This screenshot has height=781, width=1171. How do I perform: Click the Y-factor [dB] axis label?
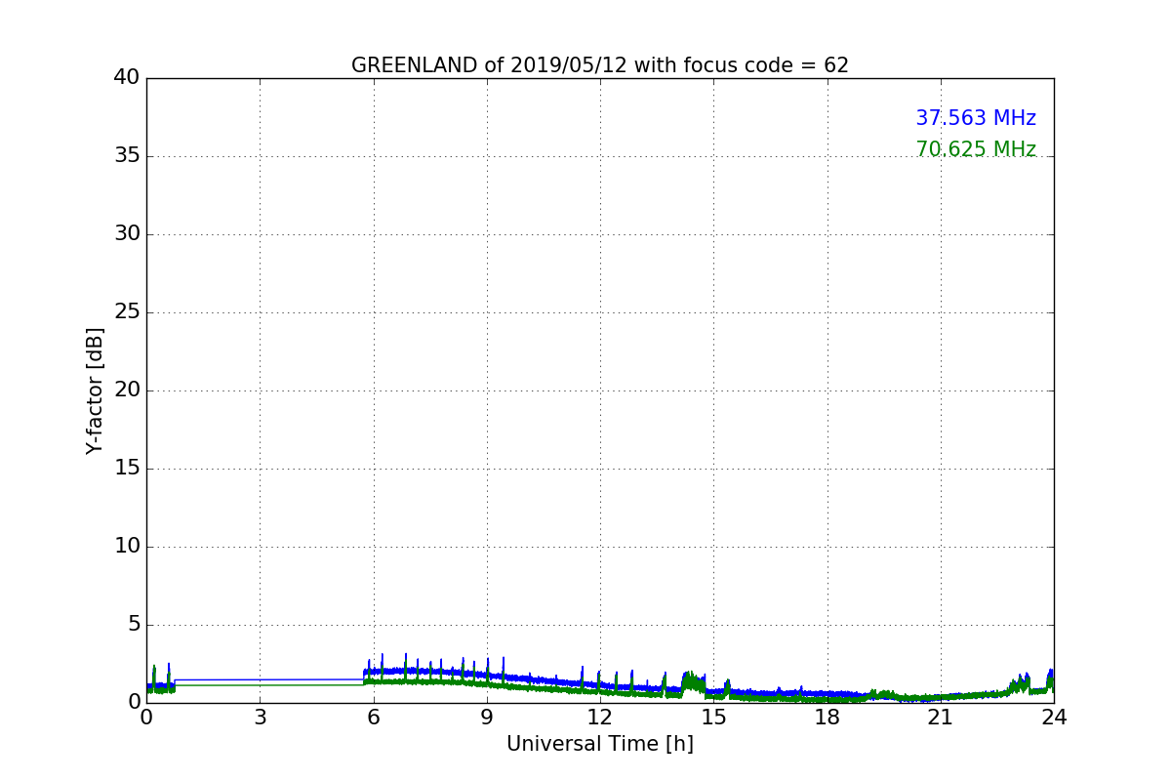95,390
